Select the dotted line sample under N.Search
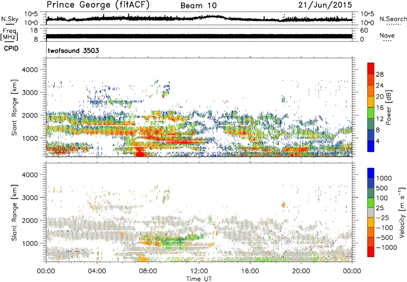 click(393, 24)
